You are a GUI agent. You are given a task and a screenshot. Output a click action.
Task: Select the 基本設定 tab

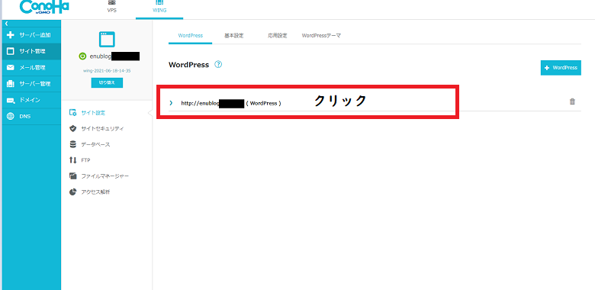pyautogui.click(x=233, y=36)
